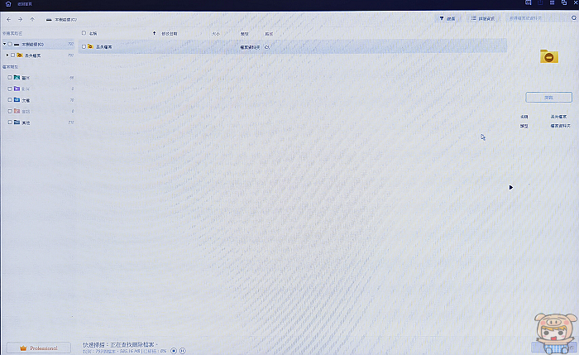The image size is (579, 355).
Task: Open the filter funnel button
Action: pyautogui.click(x=447, y=17)
